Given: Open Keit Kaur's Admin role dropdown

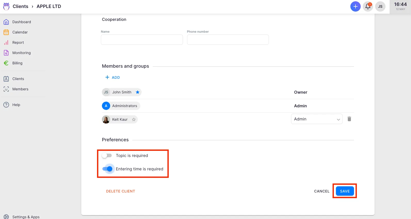Looking at the screenshot, I should [317, 119].
